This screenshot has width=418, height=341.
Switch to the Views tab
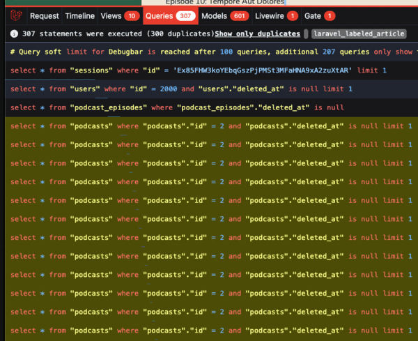pos(120,16)
